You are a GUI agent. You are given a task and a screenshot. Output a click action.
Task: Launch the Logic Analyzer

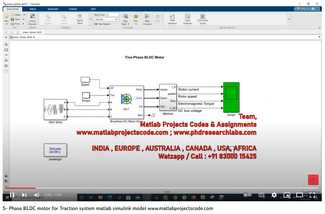click(187, 17)
